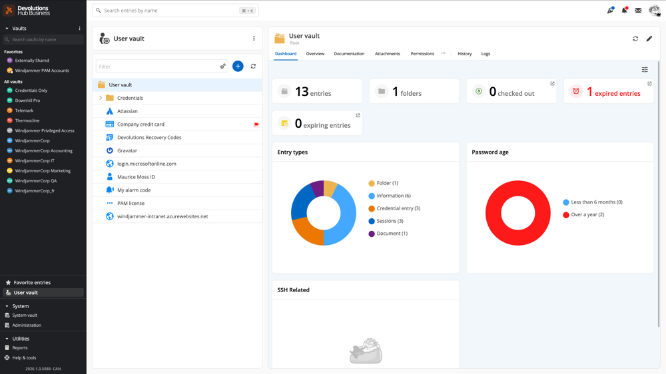This screenshot has width=666, height=374.
Task: Refresh the entry list beside Filter
Action: point(253,67)
